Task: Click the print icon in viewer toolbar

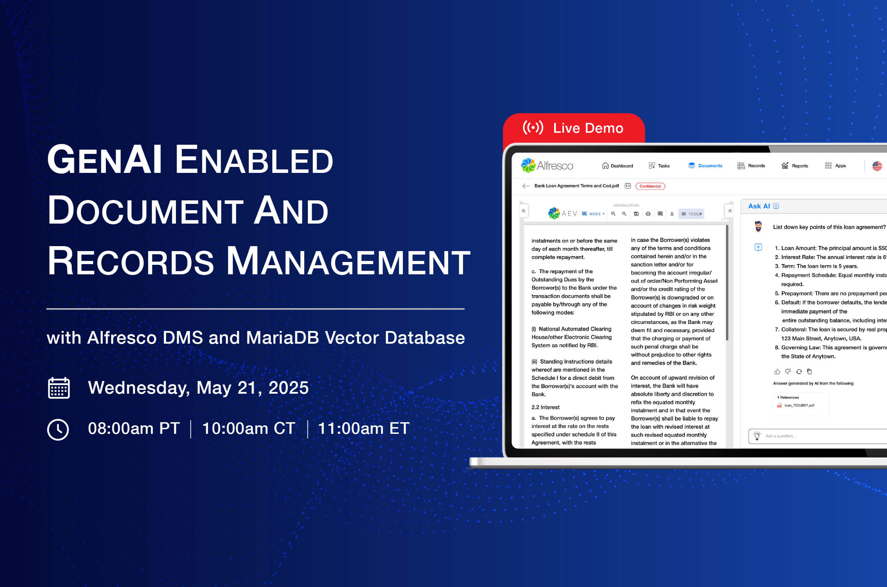Action: click(648, 214)
